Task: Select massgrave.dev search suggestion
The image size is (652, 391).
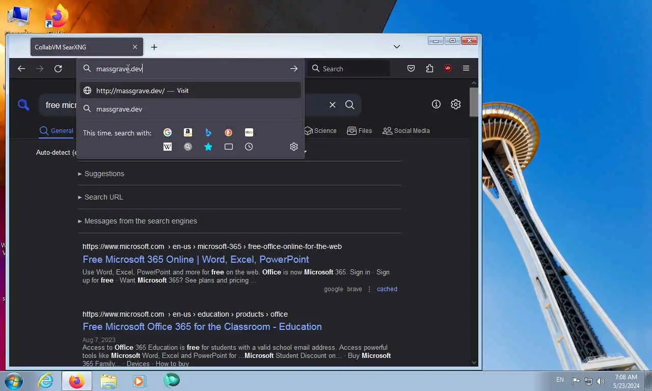Action: pyautogui.click(x=191, y=109)
